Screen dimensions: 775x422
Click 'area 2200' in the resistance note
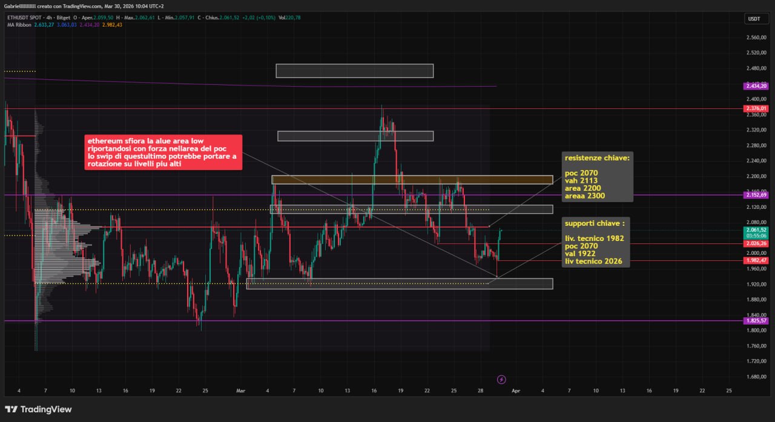[x=582, y=188]
